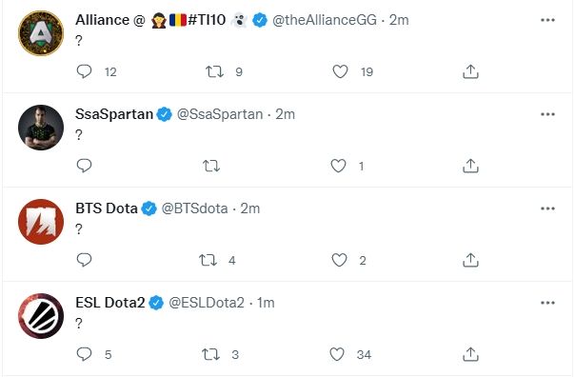Open the @theAllianceGG profile handle

pyautogui.click(x=325, y=20)
